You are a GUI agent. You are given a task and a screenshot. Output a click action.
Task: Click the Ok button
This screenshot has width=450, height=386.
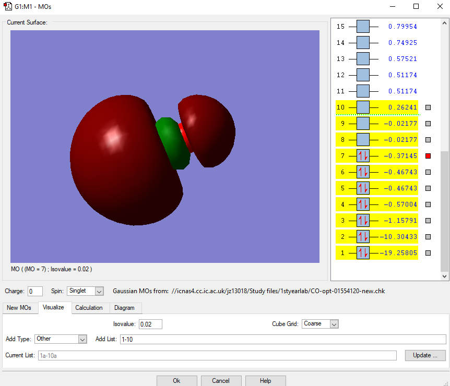176,381
